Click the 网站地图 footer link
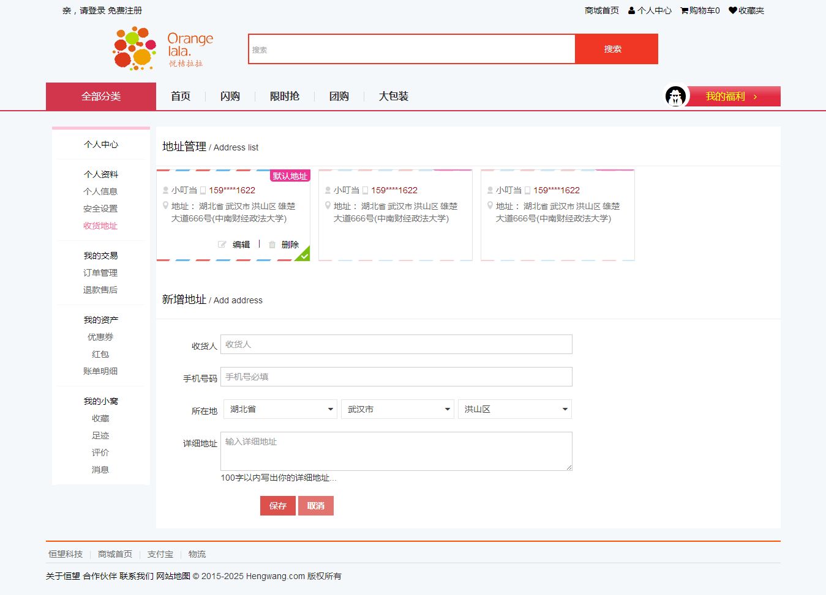 [173, 576]
